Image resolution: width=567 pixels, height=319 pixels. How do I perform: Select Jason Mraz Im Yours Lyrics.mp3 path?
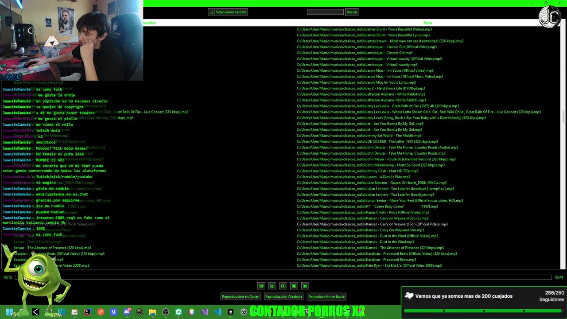coord(356,82)
